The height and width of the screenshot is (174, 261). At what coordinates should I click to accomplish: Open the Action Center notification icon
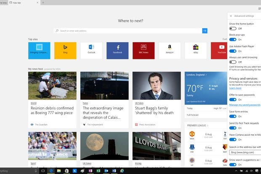(x=257, y=171)
